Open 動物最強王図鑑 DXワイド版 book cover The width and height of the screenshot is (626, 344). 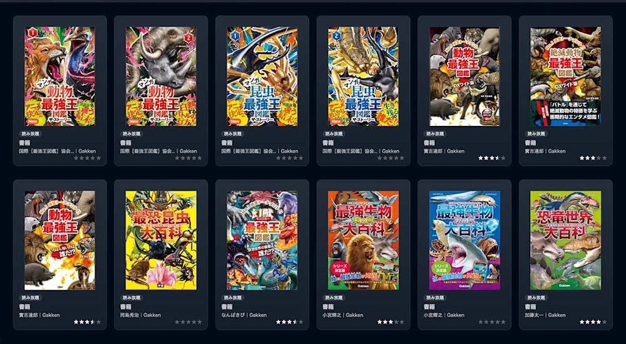point(464,76)
